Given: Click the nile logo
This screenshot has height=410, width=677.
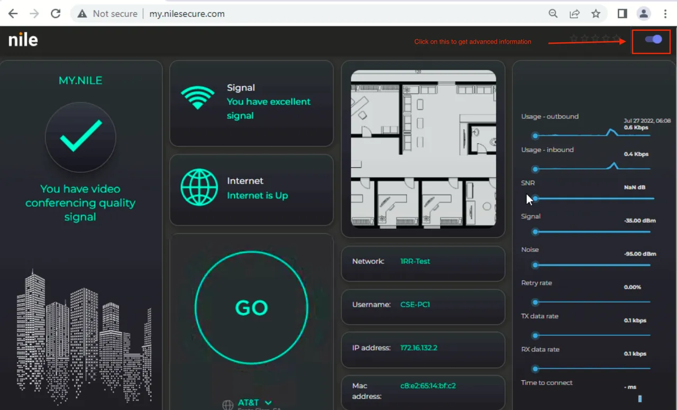Looking at the screenshot, I should click(x=22, y=39).
